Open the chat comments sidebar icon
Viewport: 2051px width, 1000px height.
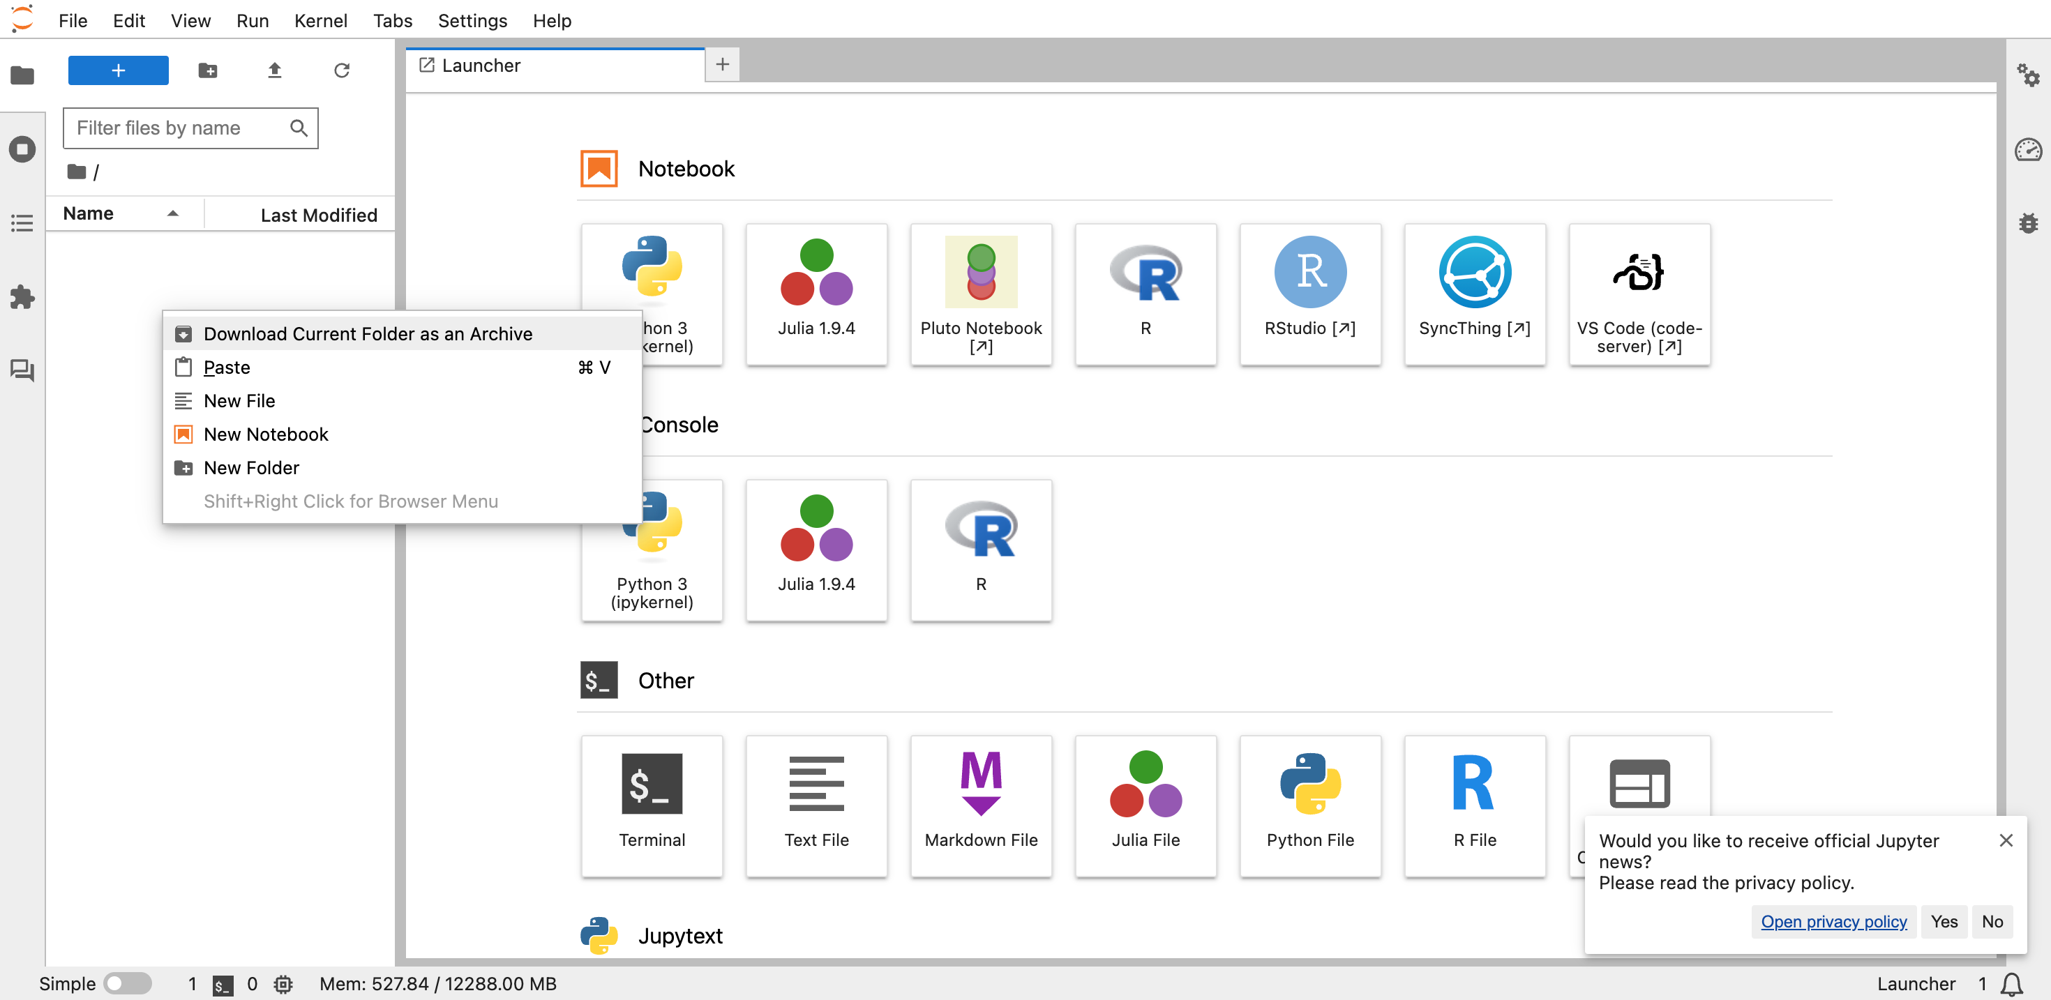pyautogui.click(x=22, y=370)
